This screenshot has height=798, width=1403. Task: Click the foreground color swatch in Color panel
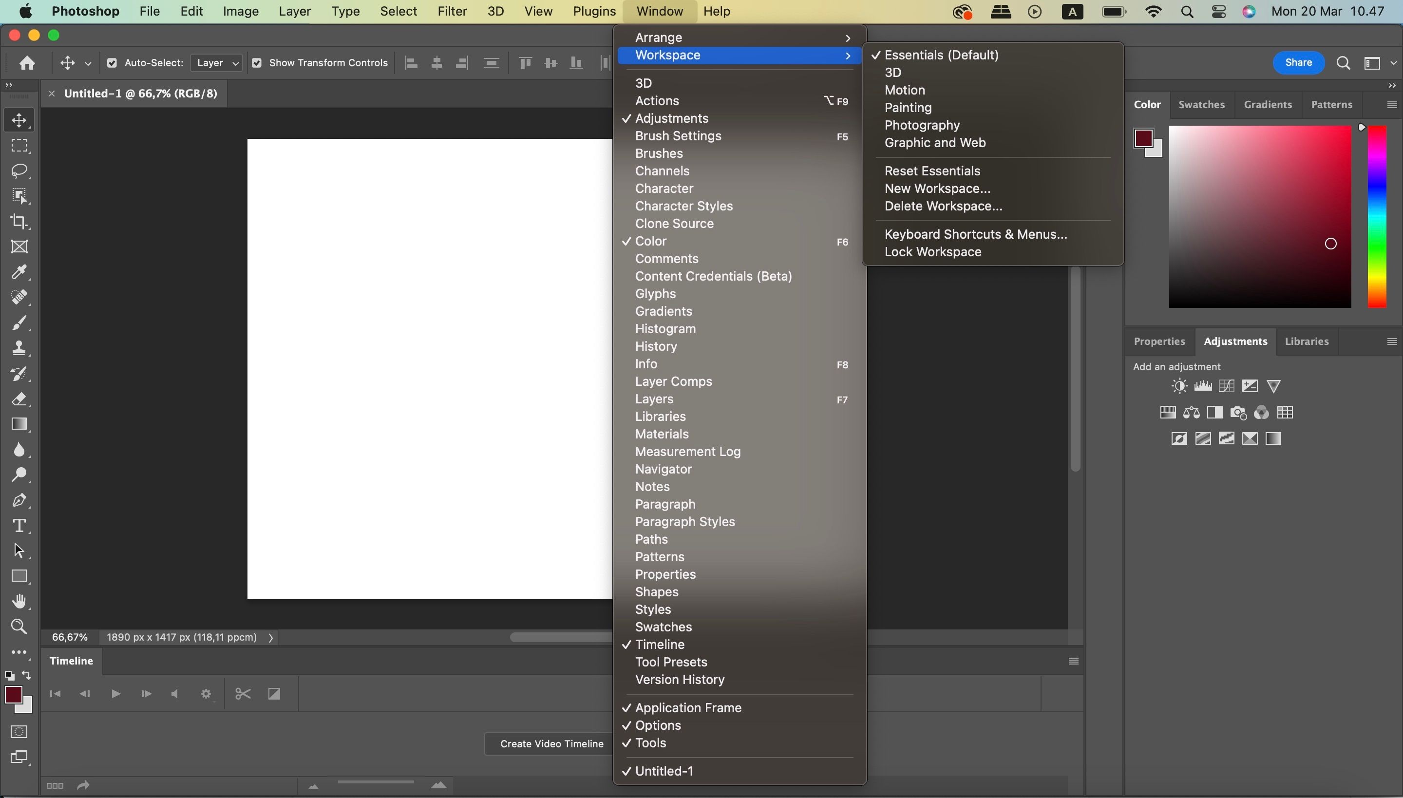[1144, 139]
